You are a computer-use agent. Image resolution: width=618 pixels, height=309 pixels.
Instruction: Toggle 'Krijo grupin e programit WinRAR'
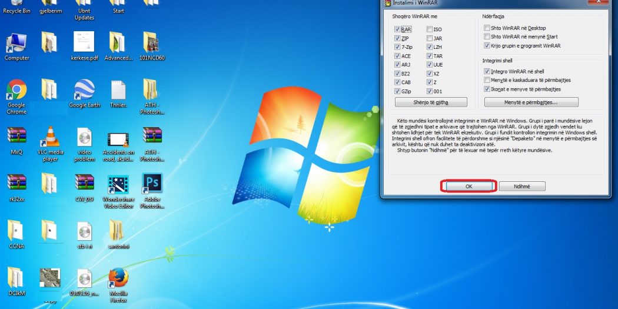[x=487, y=46]
